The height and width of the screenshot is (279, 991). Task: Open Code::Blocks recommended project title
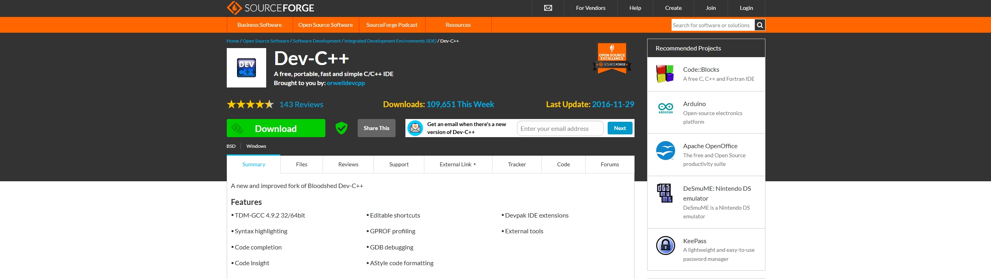pyautogui.click(x=701, y=69)
